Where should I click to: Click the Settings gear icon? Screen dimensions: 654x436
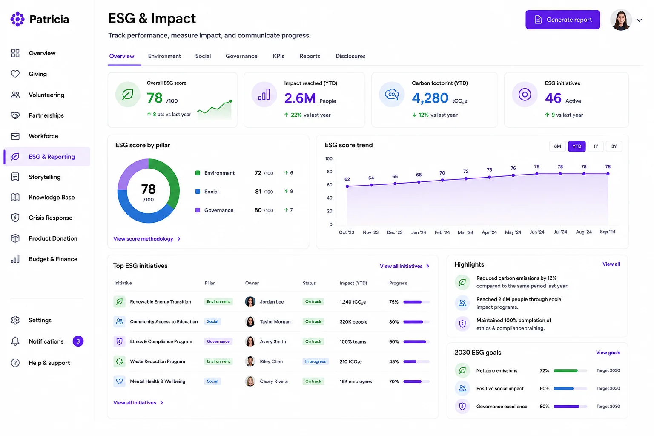15,320
